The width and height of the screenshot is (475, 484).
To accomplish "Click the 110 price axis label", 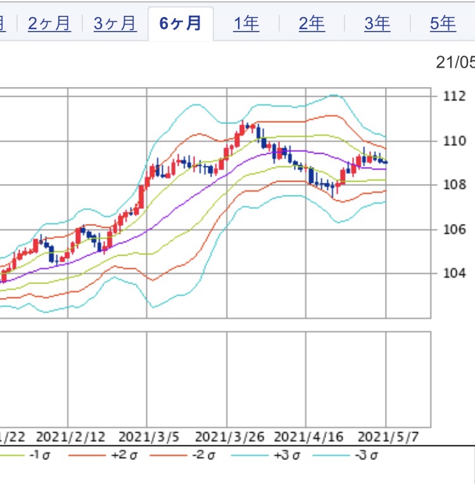I will (454, 141).
